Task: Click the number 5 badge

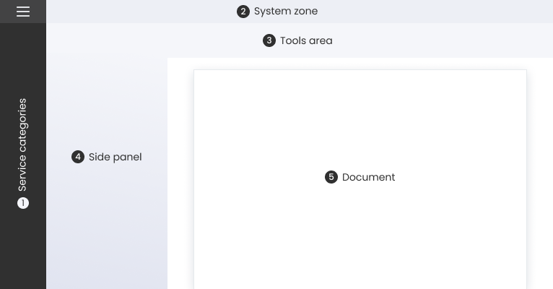Action: (331, 177)
